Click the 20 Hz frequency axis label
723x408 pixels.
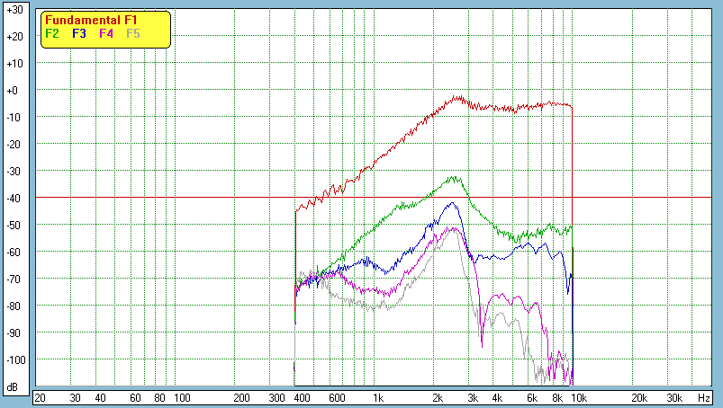(x=40, y=396)
